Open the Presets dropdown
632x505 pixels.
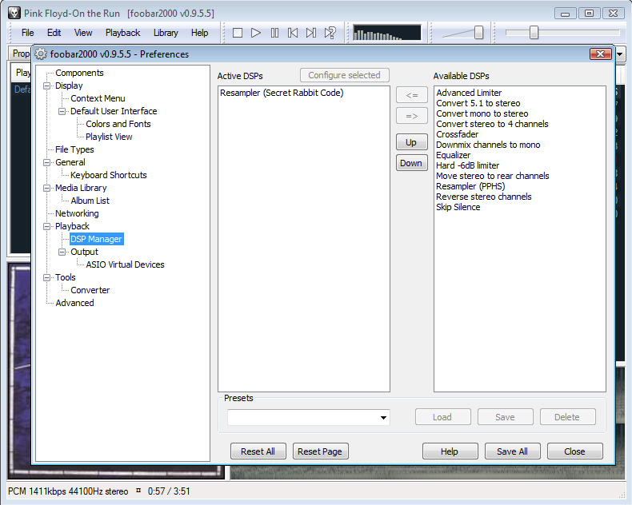(x=383, y=417)
